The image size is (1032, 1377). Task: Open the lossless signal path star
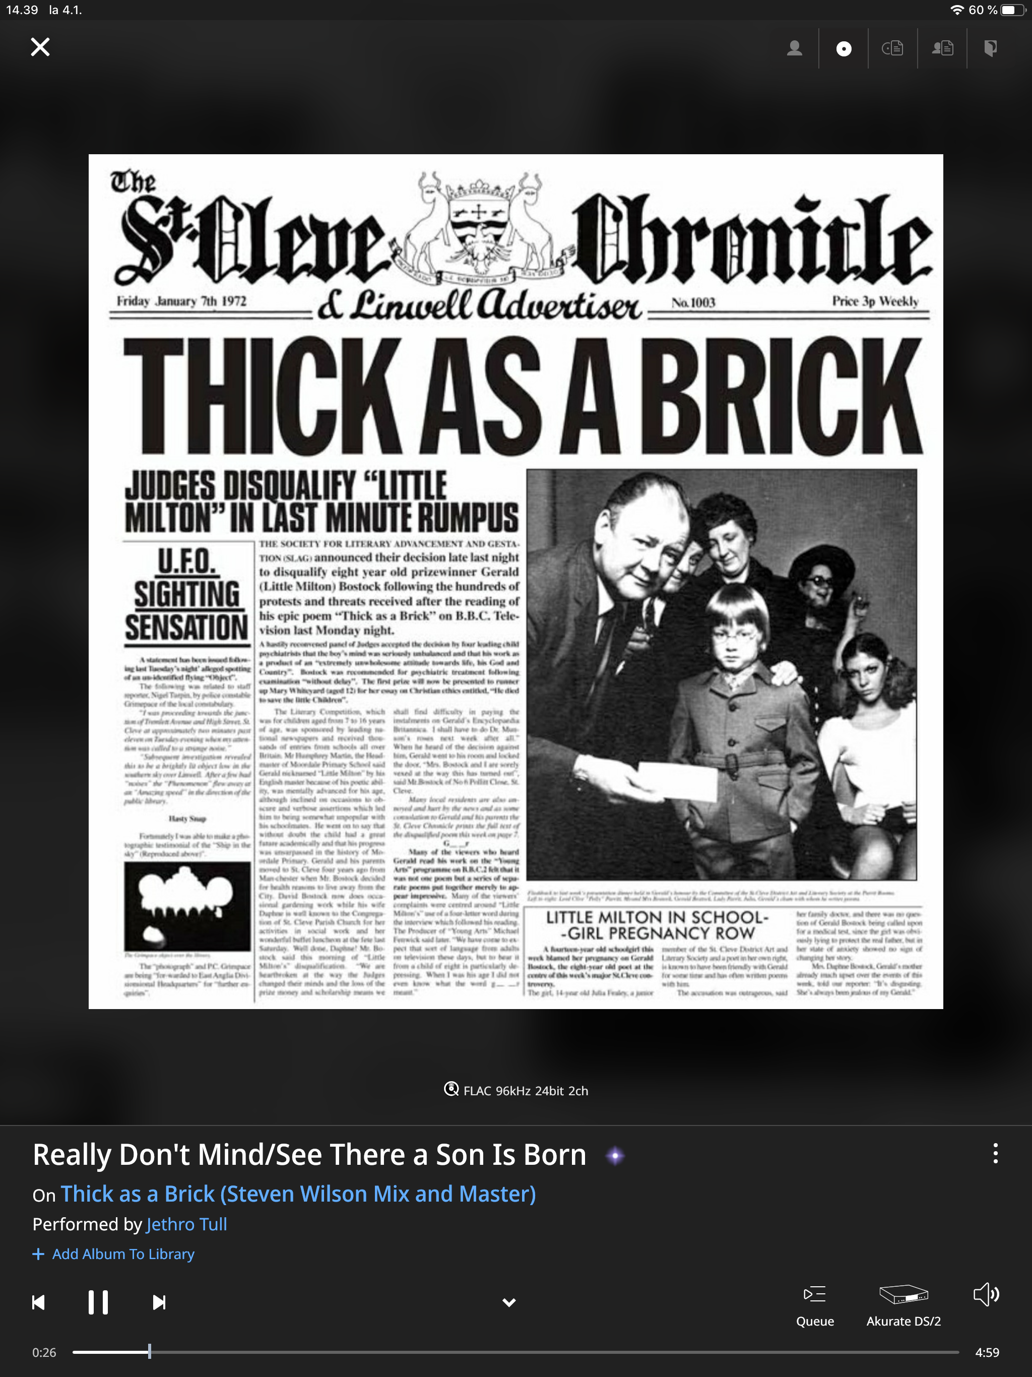[x=615, y=1155]
